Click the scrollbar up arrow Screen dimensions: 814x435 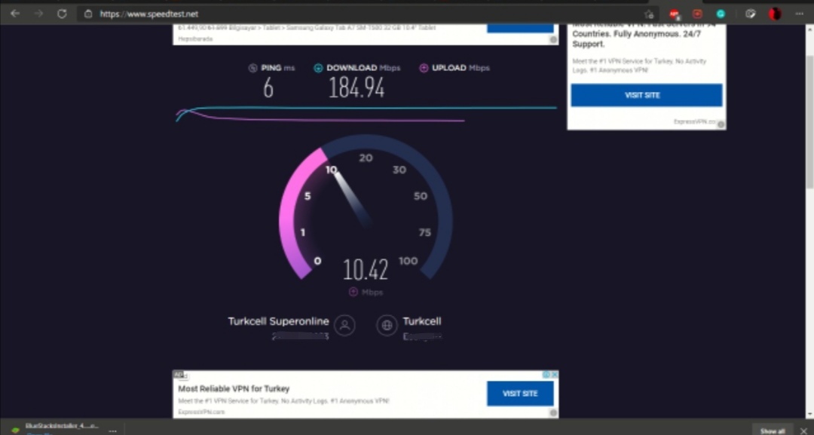point(809,29)
